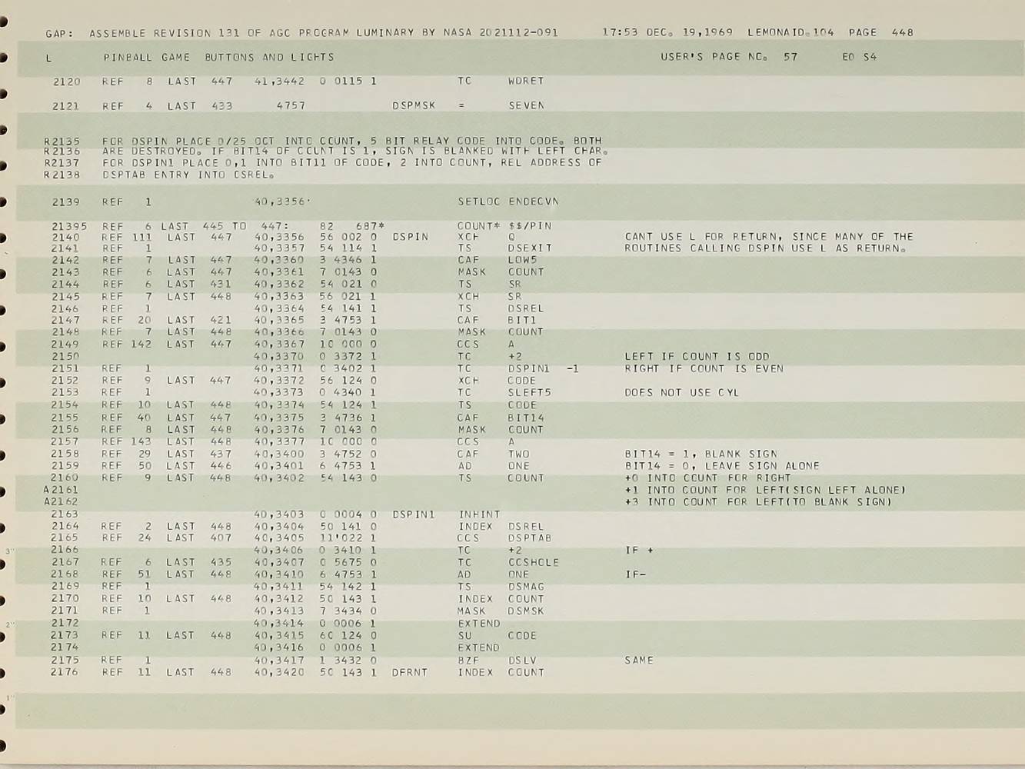The width and height of the screenshot is (1025, 769).
Task: Select the operand 'DSEXIT'
Action: 530,248
